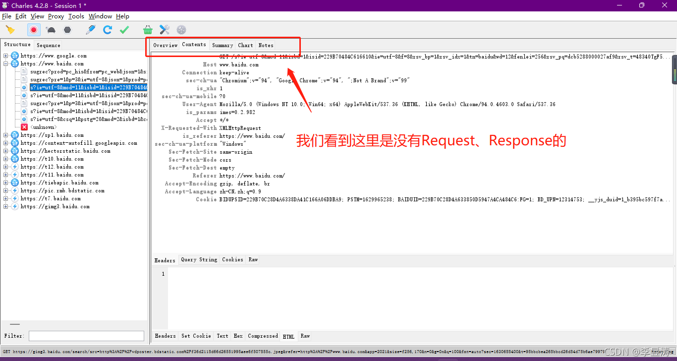The height and width of the screenshot is (361, 677).
Task: Expand the https://www.google.com tree node
Action: coord(6,56)
